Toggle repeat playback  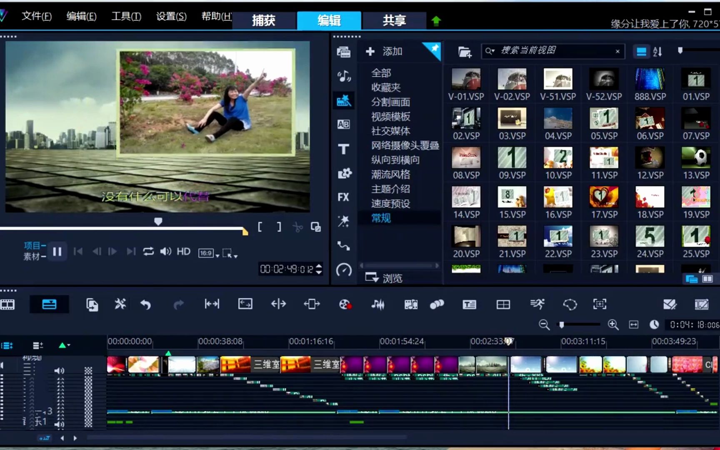[x=148, y=251]
